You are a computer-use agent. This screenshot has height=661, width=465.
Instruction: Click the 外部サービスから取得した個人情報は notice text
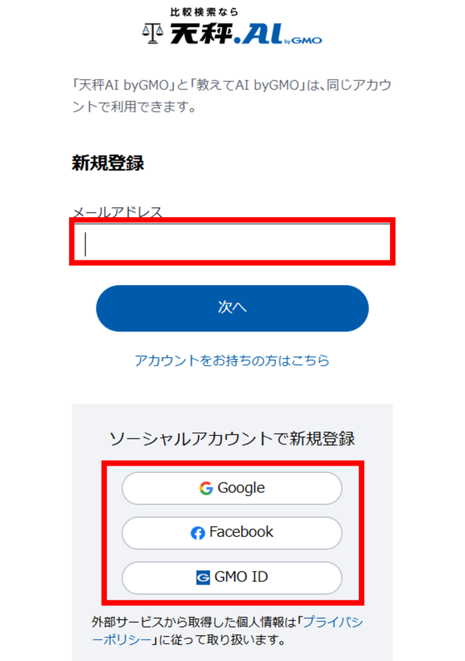point(193,622)
